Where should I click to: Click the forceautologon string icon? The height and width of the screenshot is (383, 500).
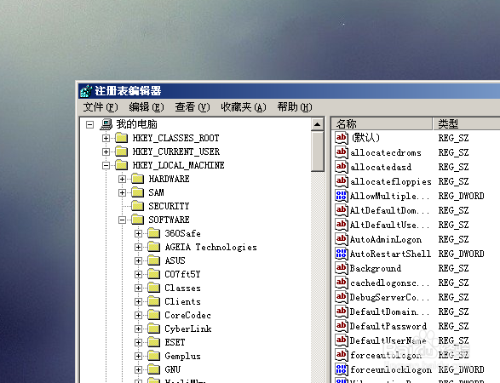pyautogui.click(x=342, y=355)
